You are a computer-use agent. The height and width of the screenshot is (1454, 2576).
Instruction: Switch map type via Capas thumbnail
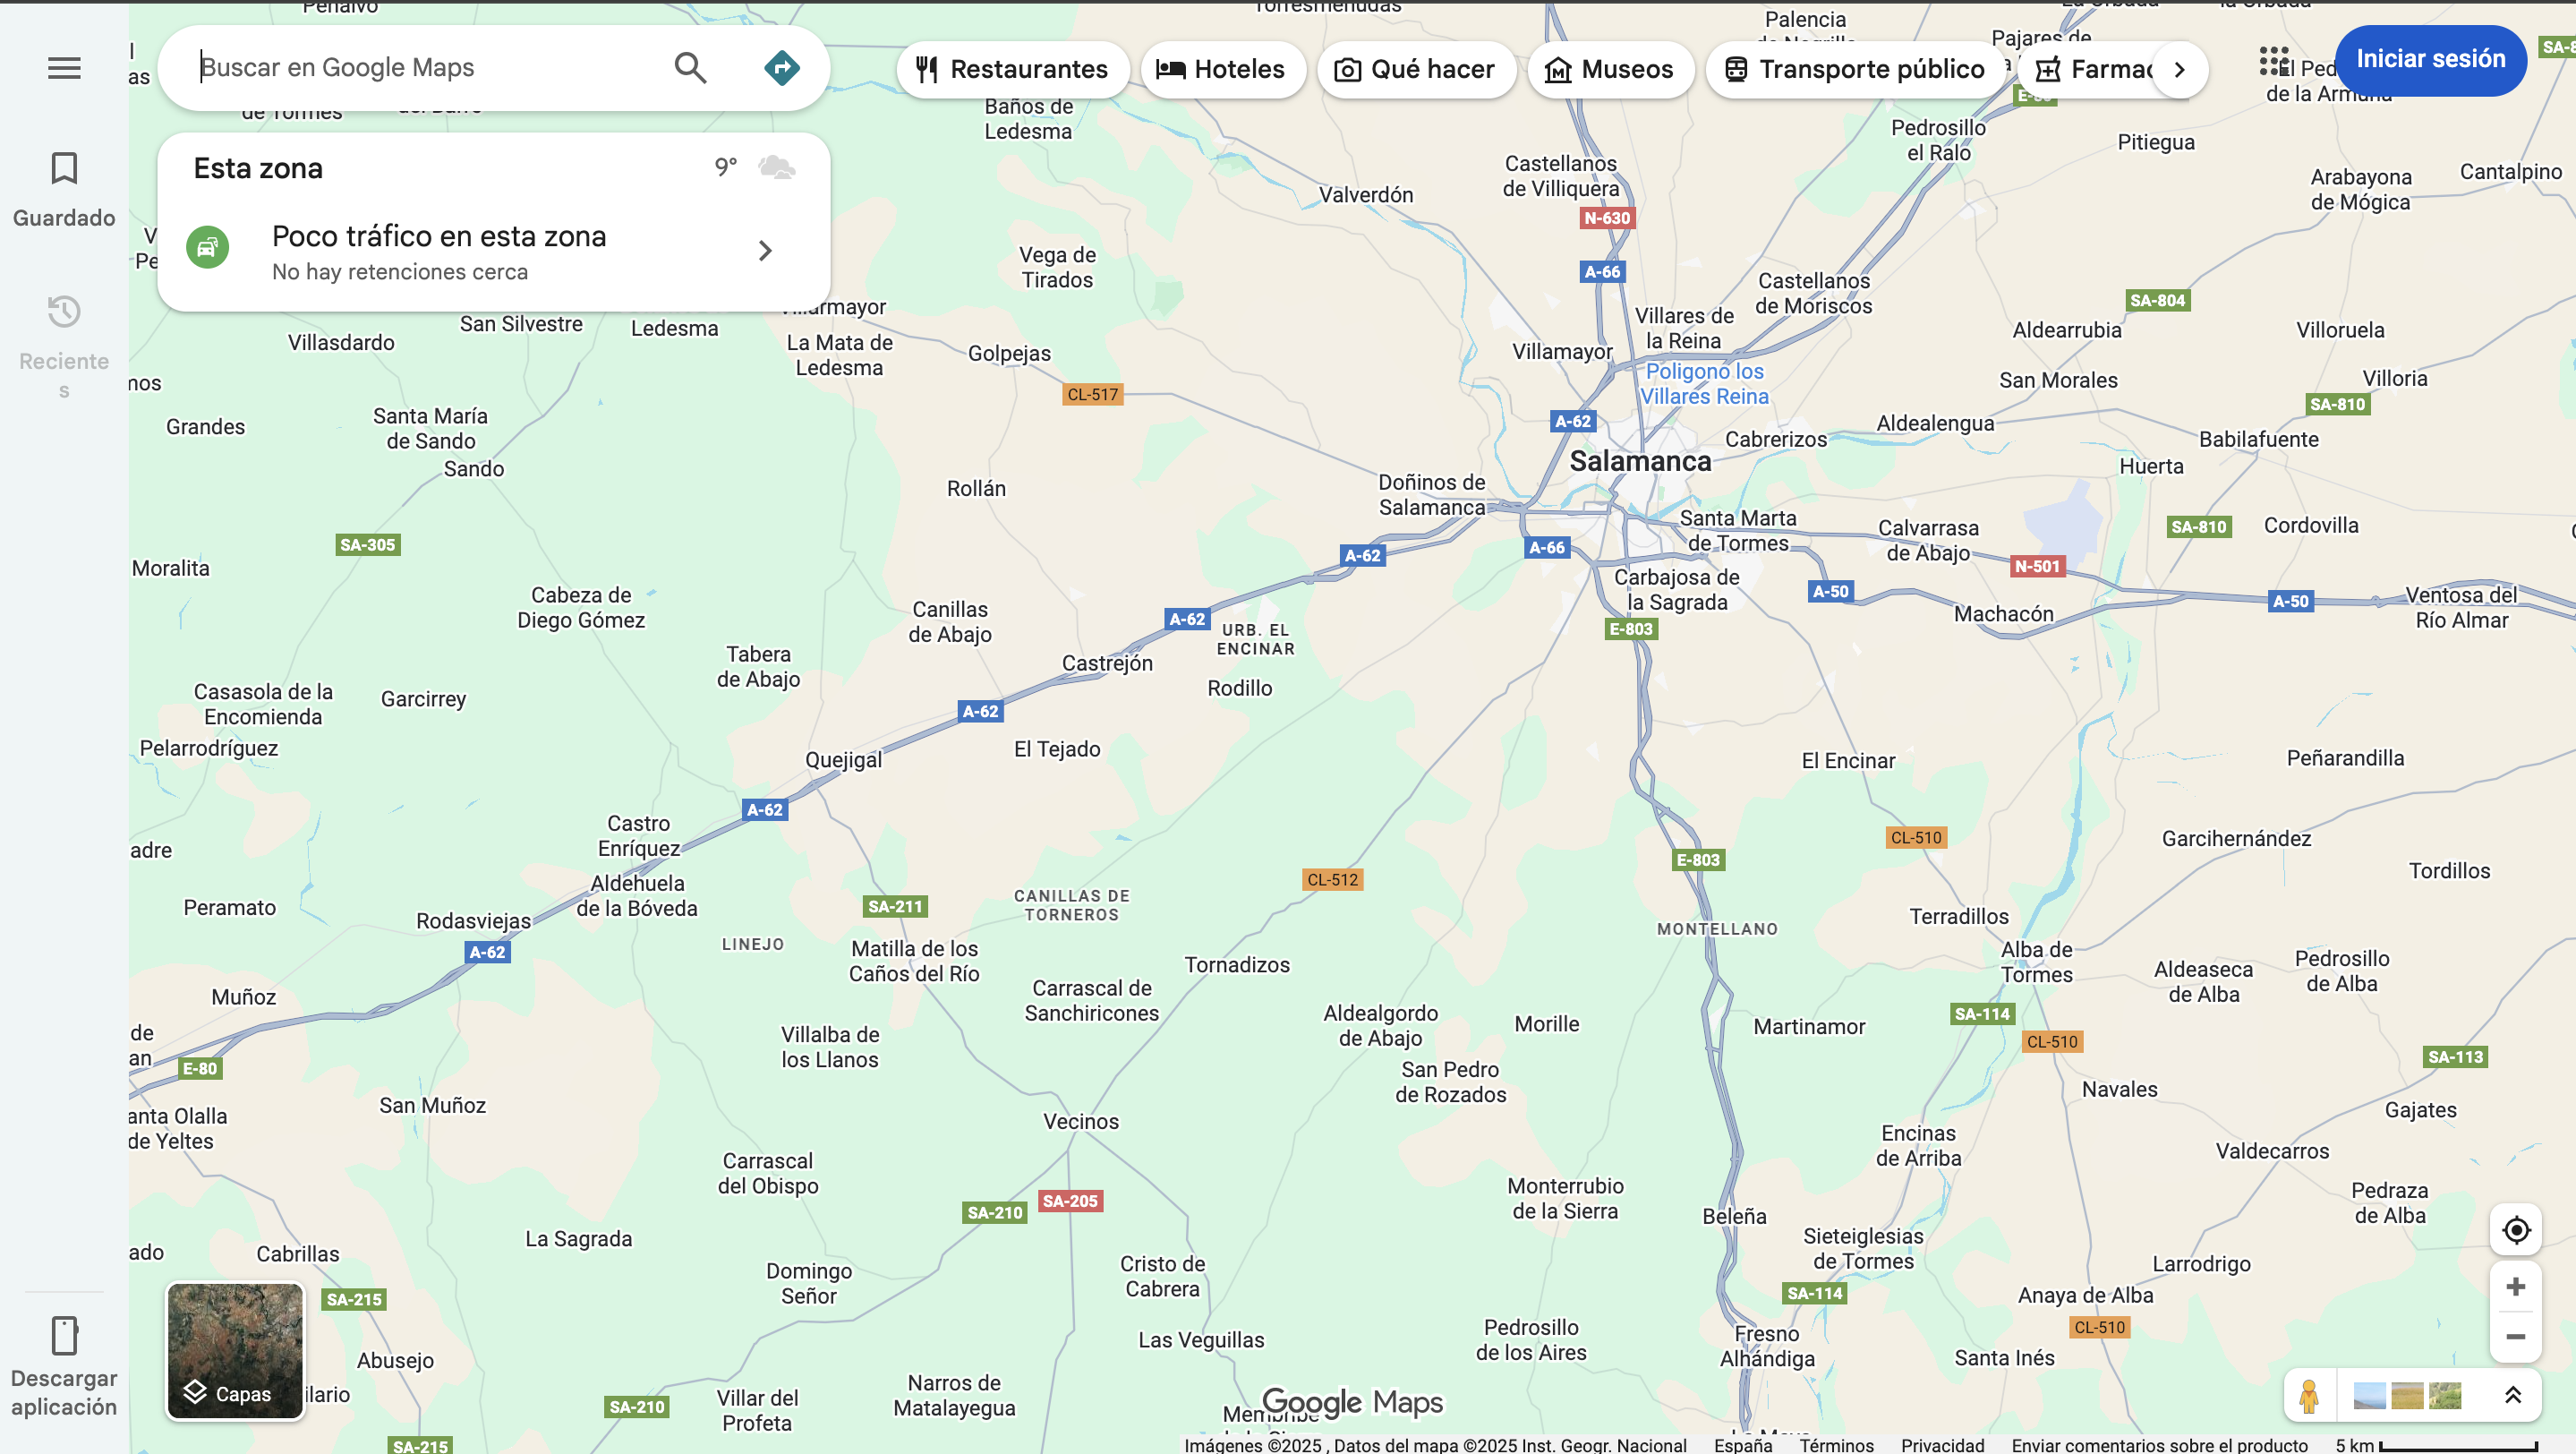pyautogui.click(x=235, y=1351)
